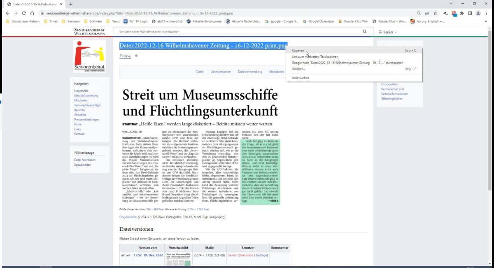Click the browser back arrow
This screenshot has height=268, width=494.
(x=7, y=13)
